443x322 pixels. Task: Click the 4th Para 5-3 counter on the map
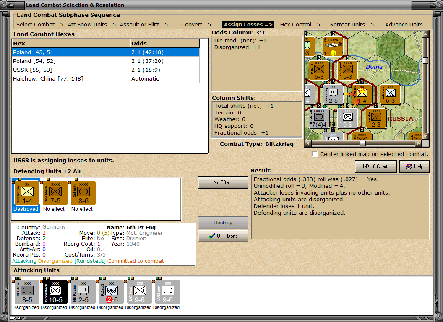(x=390, y=94)
